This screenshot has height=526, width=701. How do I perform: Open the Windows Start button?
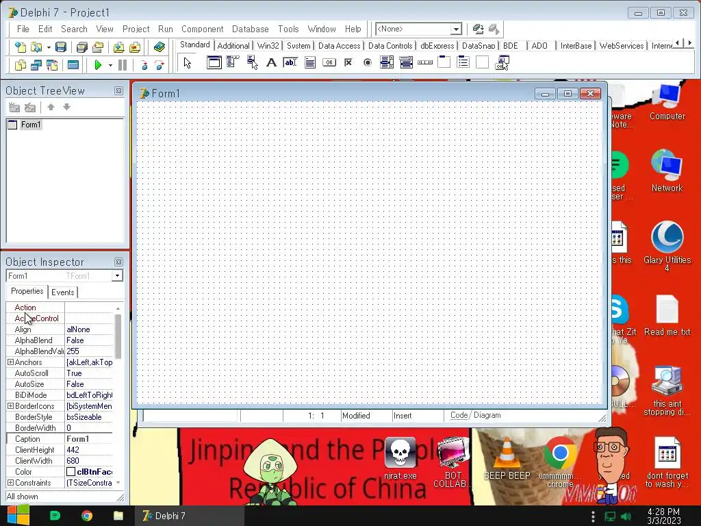[18, 516]
